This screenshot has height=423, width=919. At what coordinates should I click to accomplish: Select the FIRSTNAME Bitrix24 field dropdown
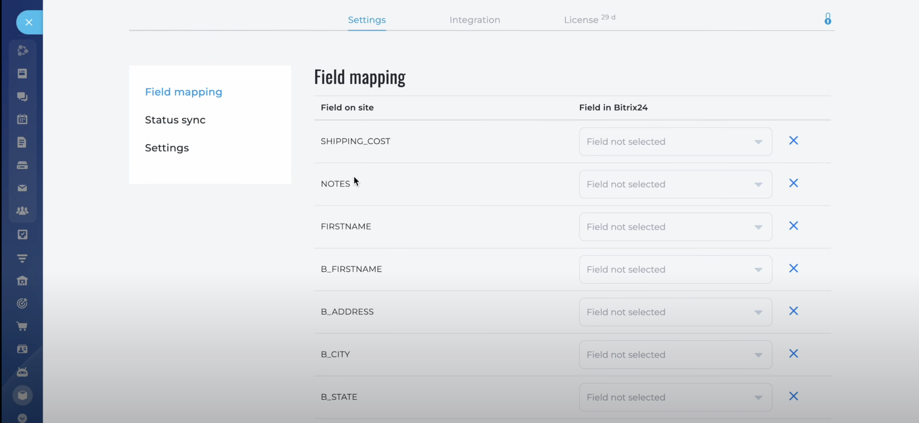click(x=675, y=227)
